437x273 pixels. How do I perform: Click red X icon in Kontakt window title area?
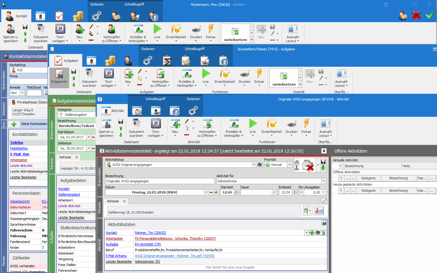click(416, 15)
